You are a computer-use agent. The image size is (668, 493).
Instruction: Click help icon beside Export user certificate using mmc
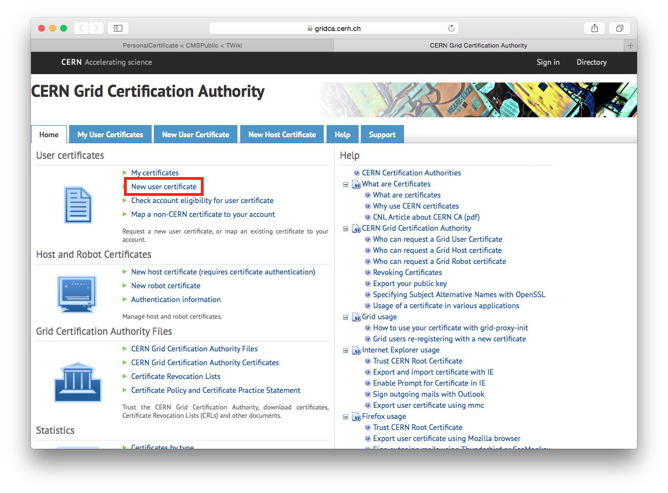[x=368, y=406]
